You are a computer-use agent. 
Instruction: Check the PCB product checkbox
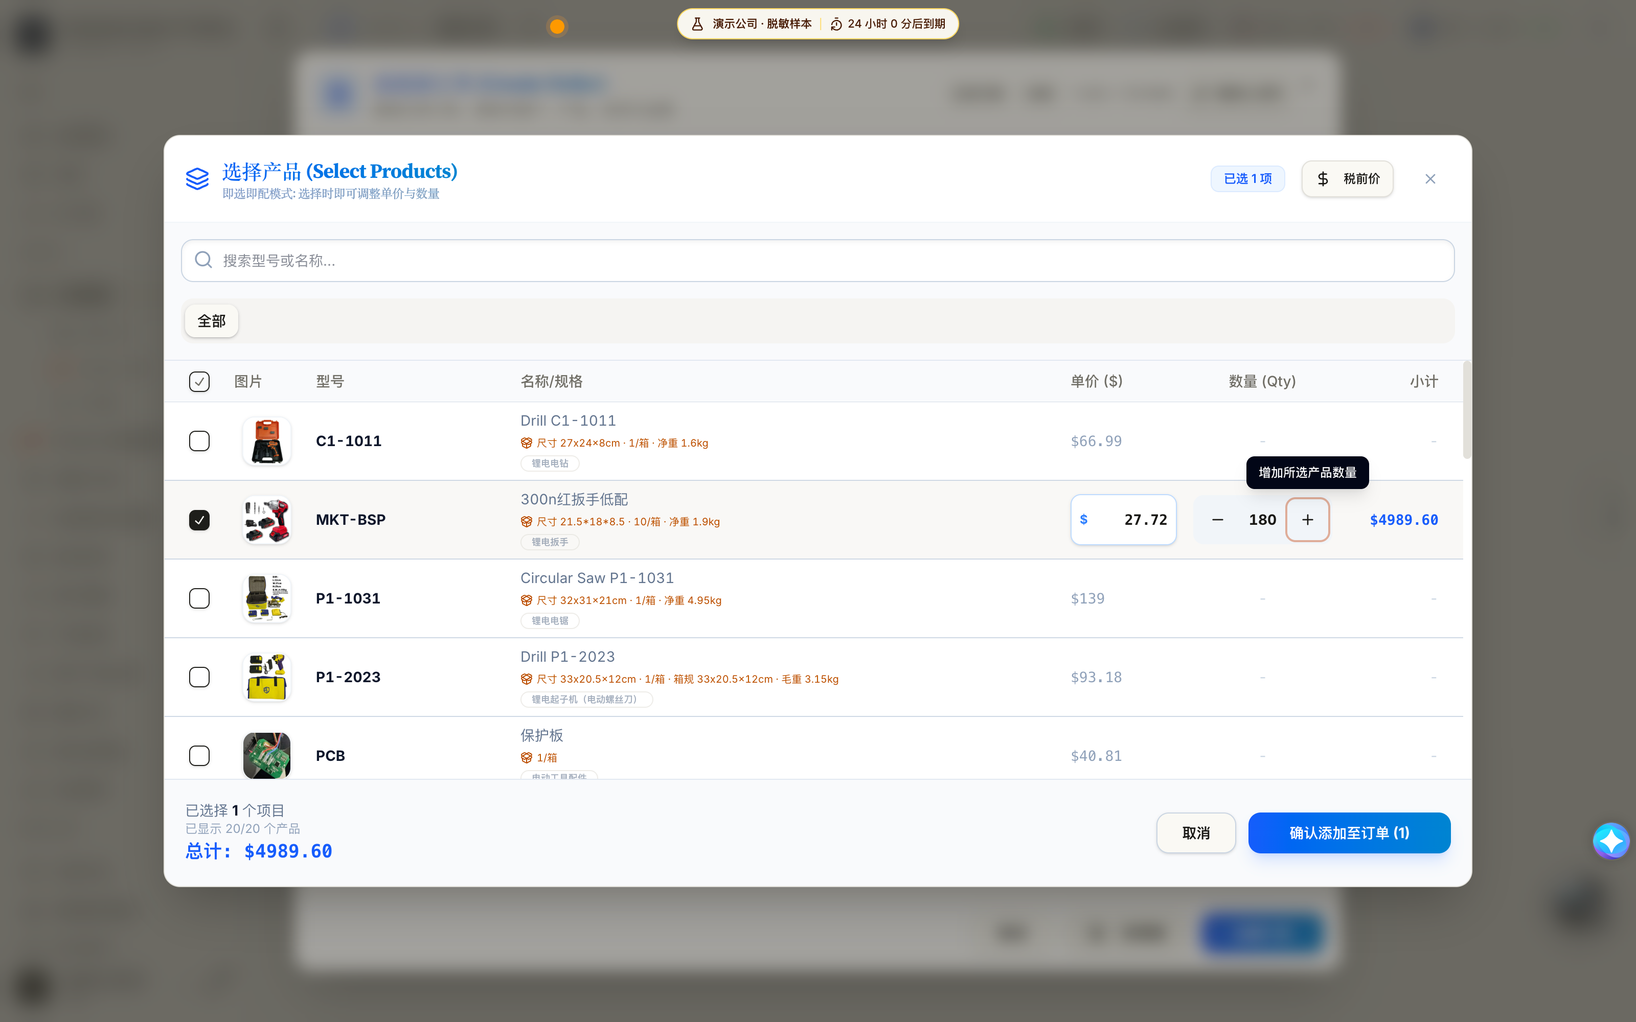click(x=199, y=756)
